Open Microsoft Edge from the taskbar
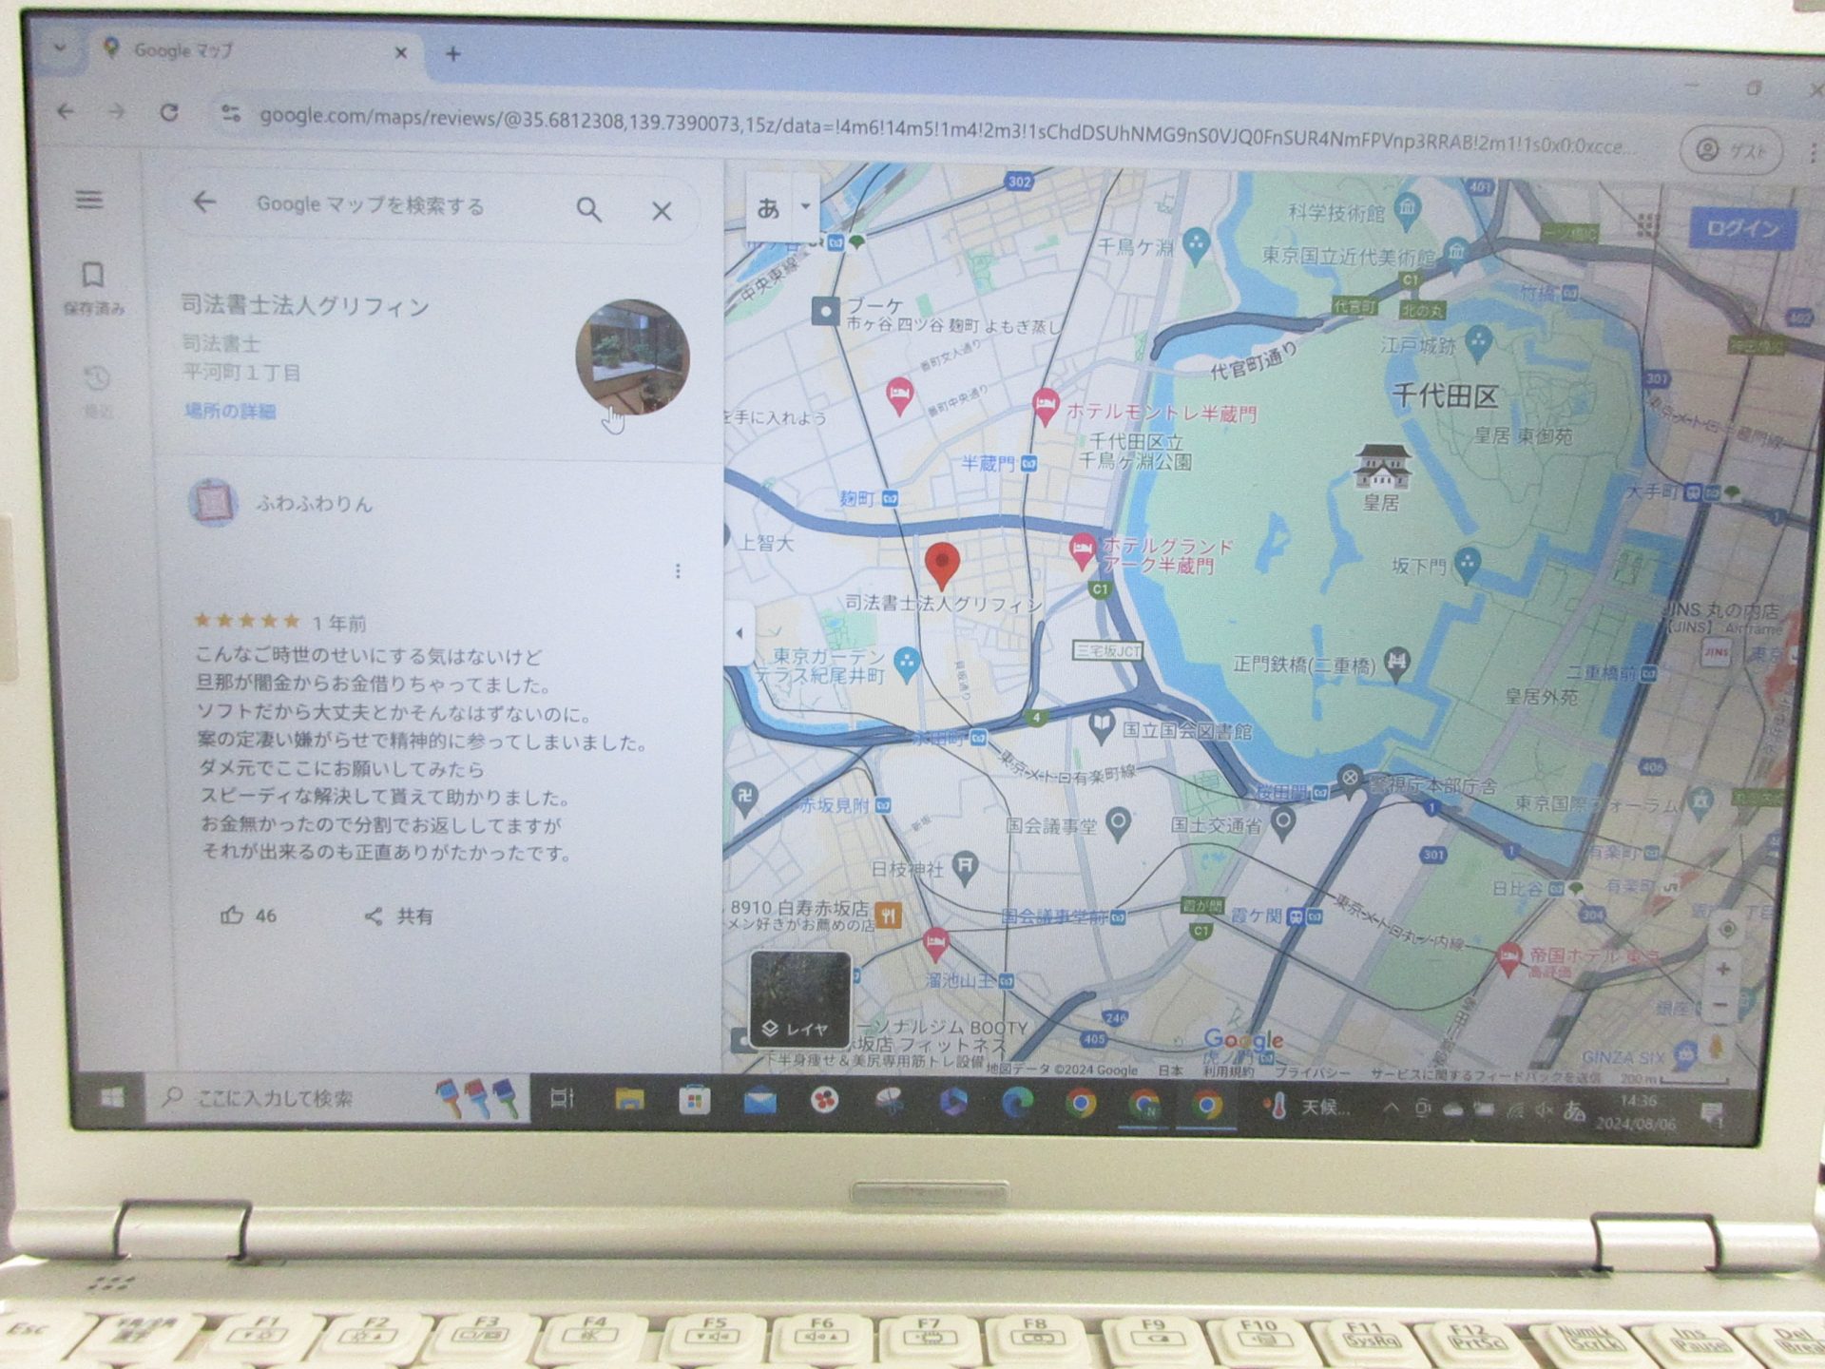 [x=1016, y=1103]
